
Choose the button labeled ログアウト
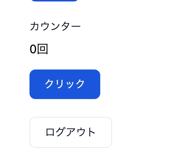[71, 132]
